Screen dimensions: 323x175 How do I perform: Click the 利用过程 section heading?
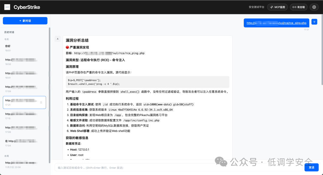click(72, 99)
